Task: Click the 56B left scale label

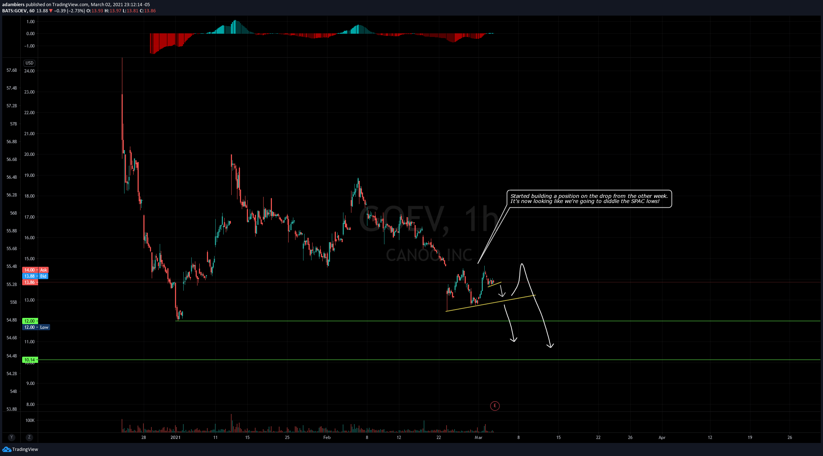Action: [13, 213]
